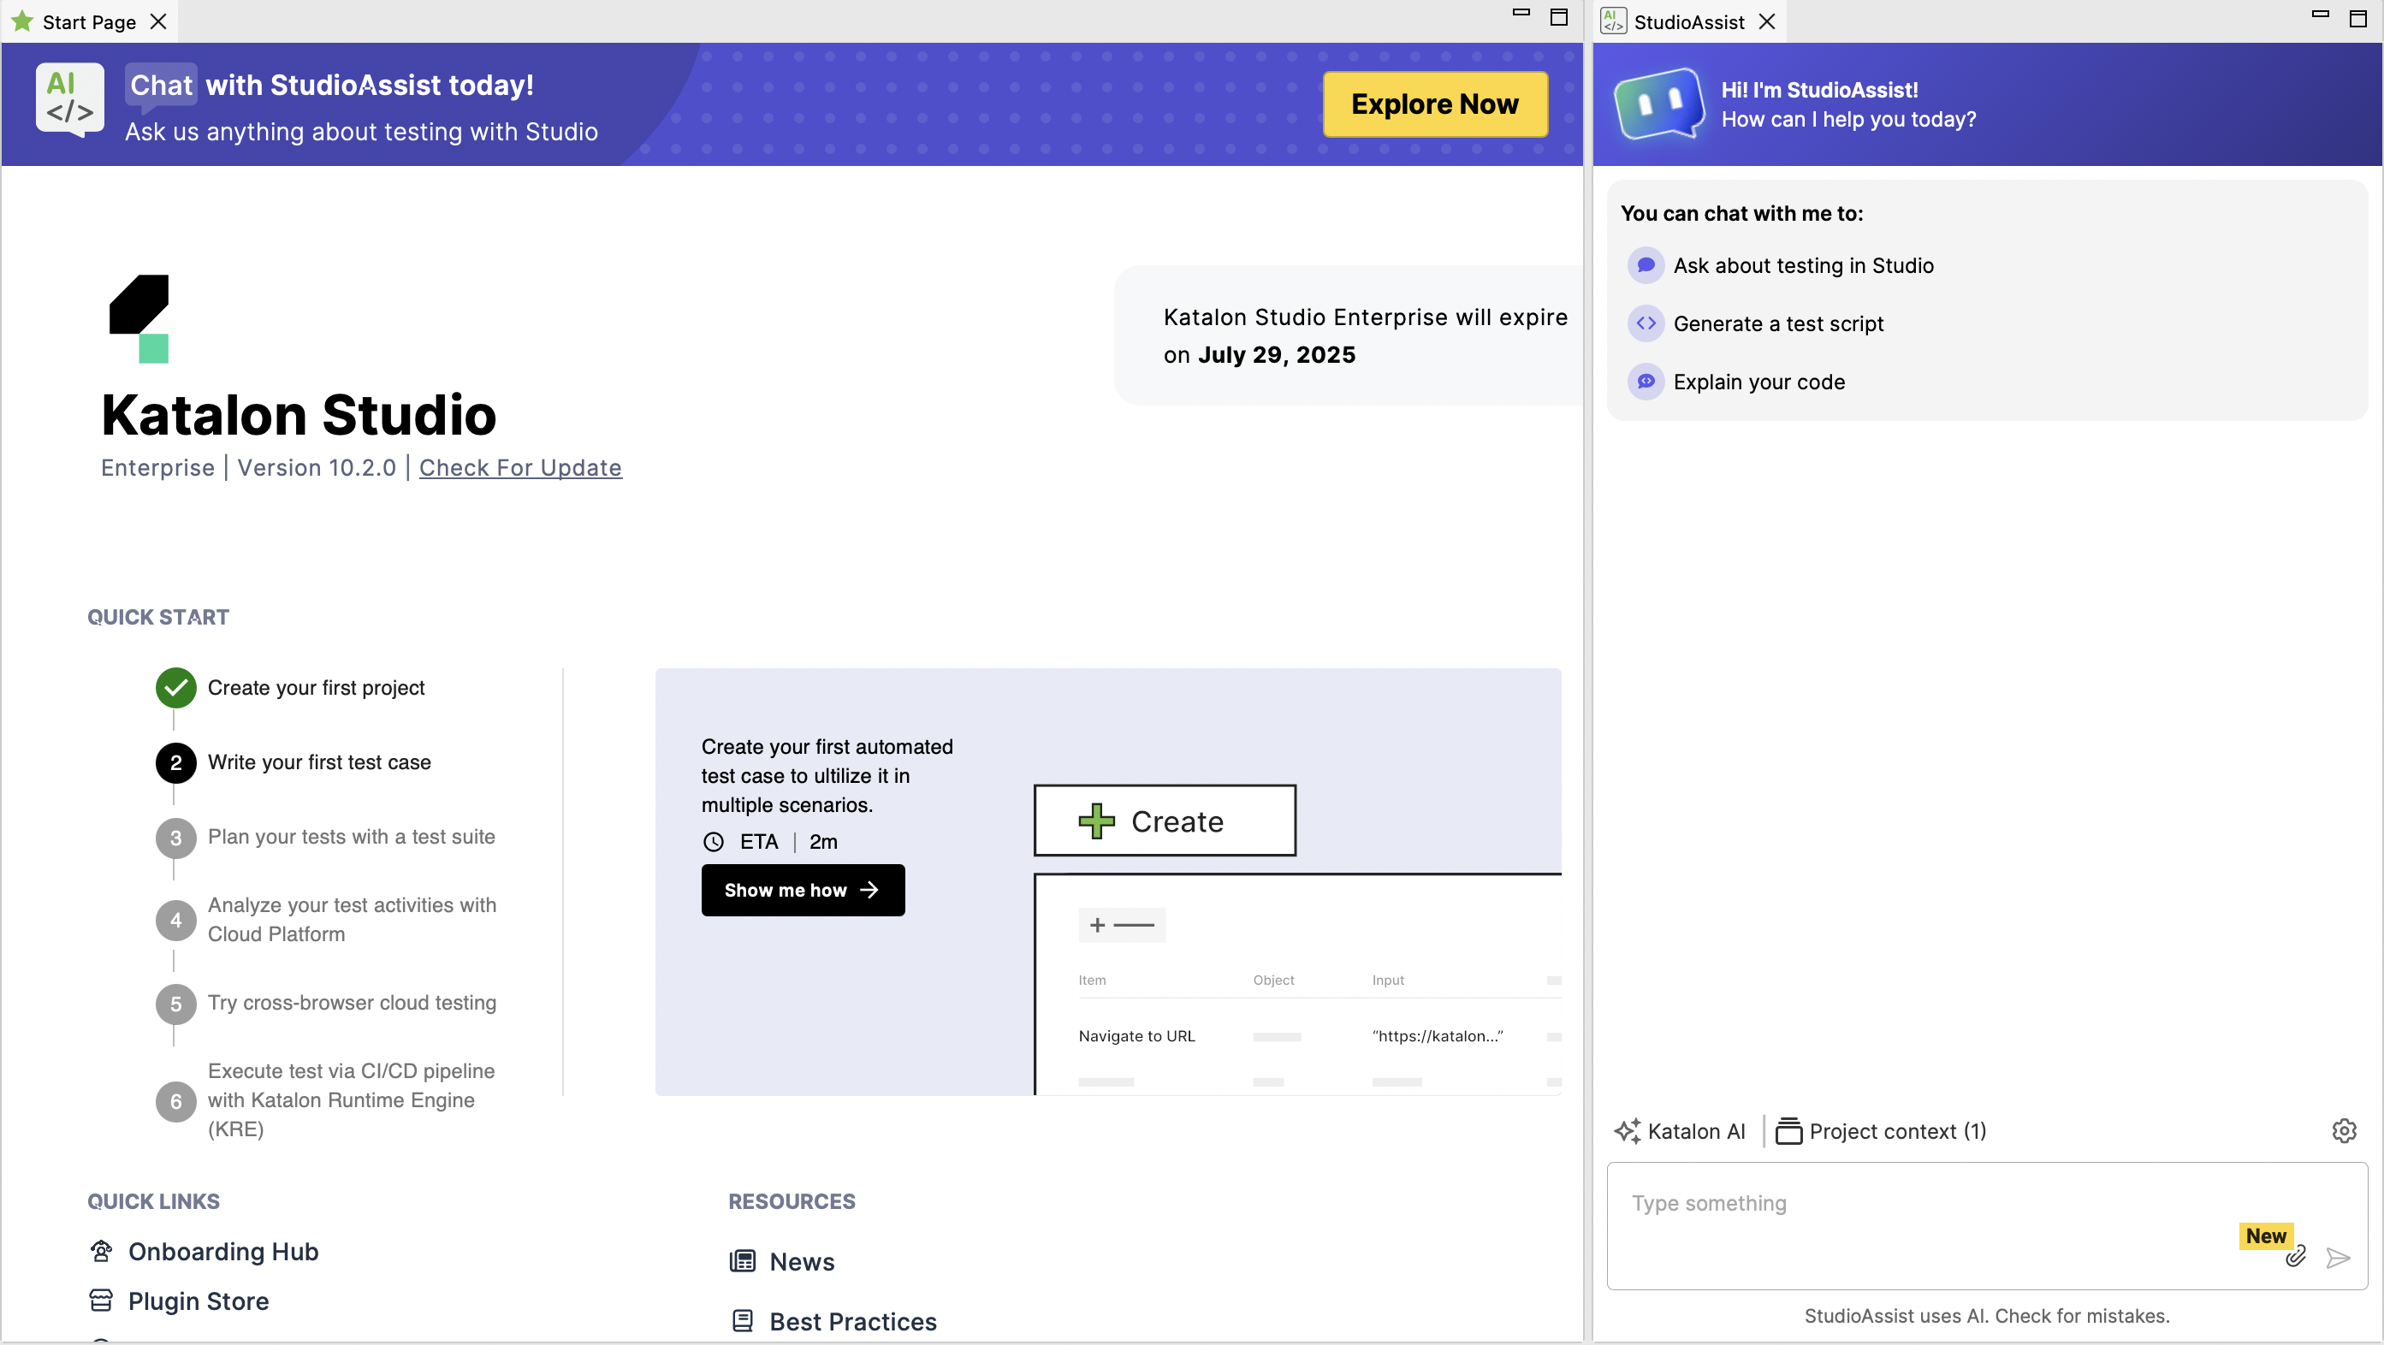The height and width of the screenshot is (1345, 2384).
Task: Click the Best Practices book icon
Action: pyautogui.click(x=742, y=1321)
